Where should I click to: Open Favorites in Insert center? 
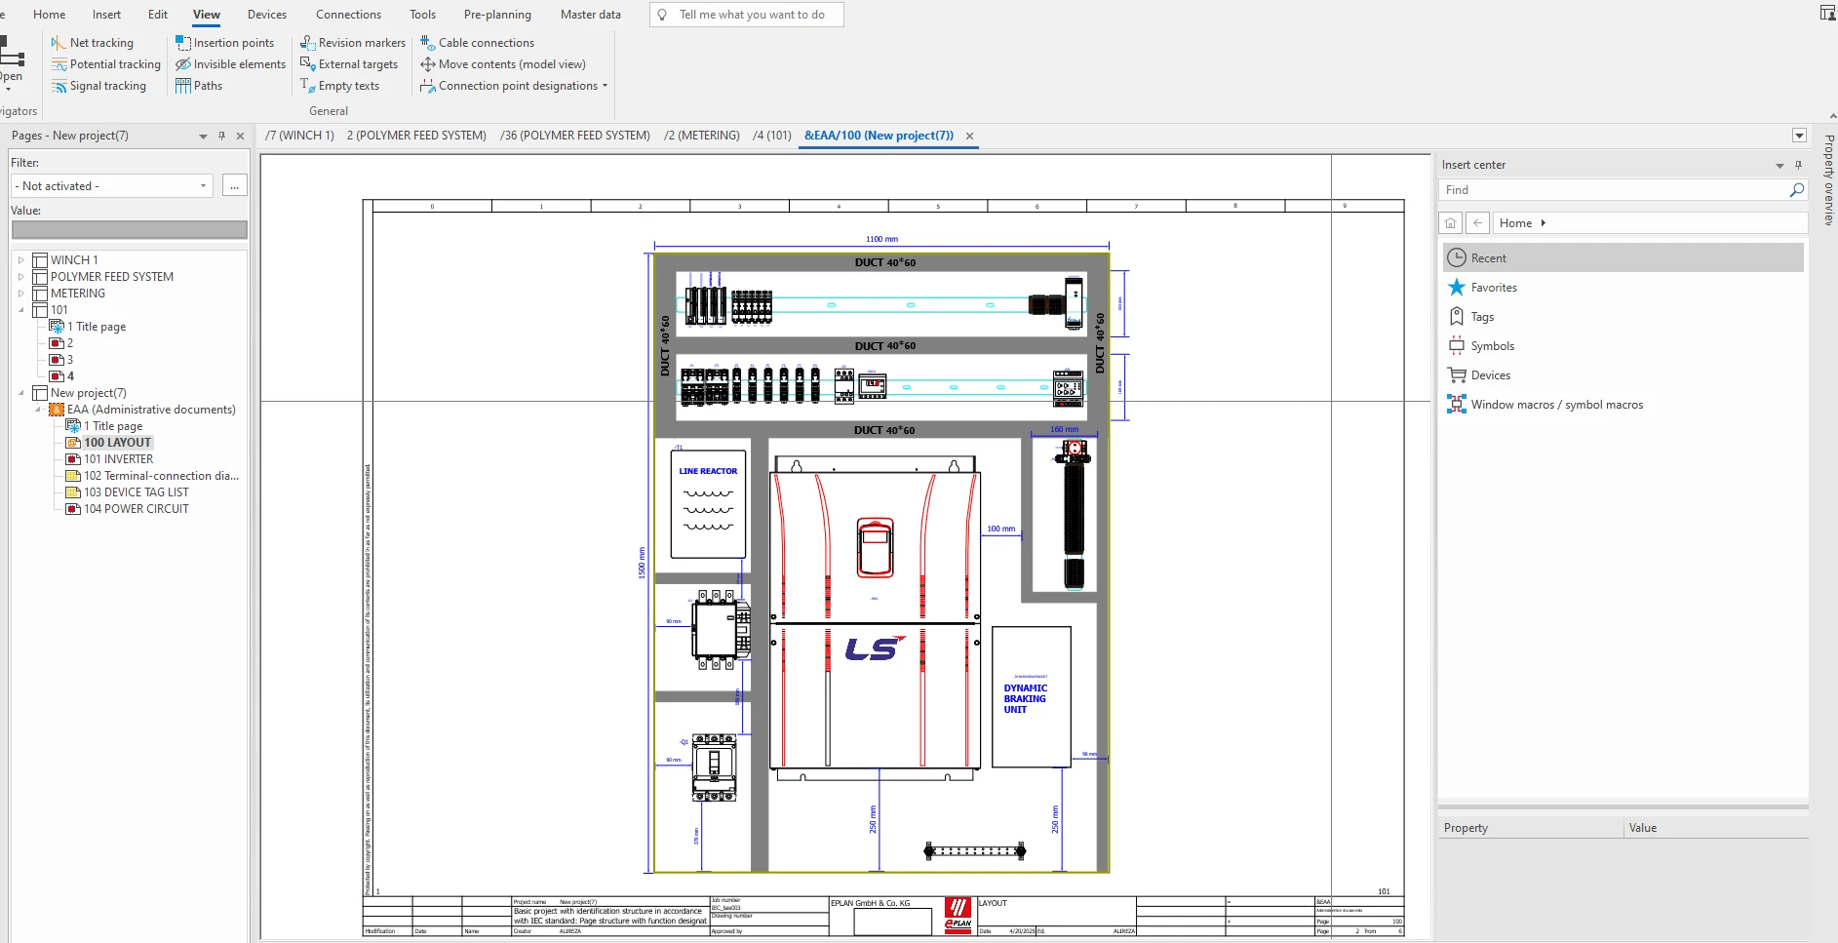[x=1493, y=288]
